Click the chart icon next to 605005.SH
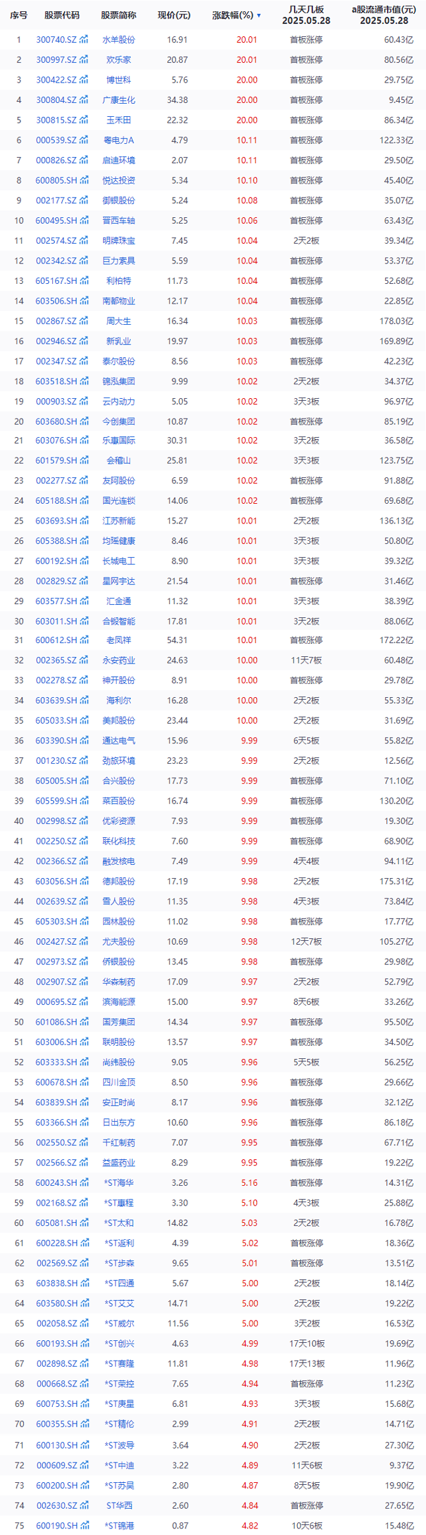 click(x=84, y=780)
